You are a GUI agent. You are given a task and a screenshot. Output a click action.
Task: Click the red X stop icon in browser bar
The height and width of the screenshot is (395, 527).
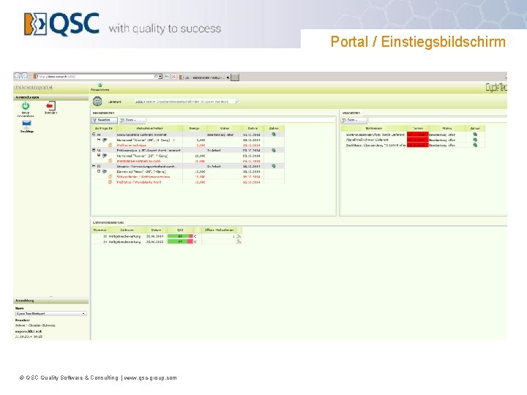[x=173, y=77]
